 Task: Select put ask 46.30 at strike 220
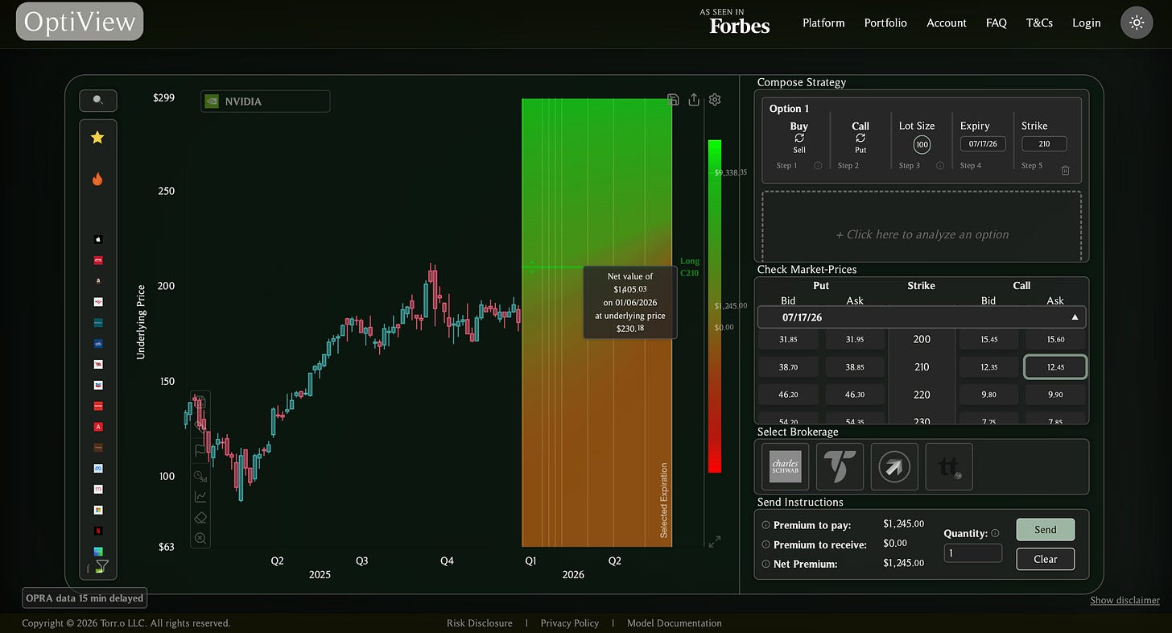(855, 395)
